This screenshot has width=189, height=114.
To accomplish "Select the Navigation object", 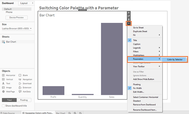I will pyautogui.click(x=25, y=79).
